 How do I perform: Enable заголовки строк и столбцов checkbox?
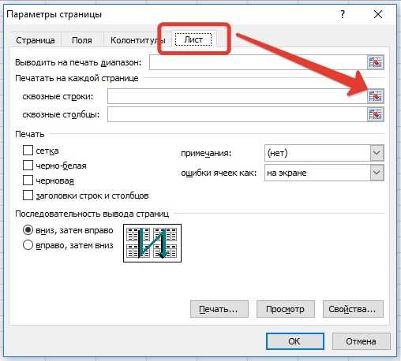pyautogui.click(x=28, y=195)
